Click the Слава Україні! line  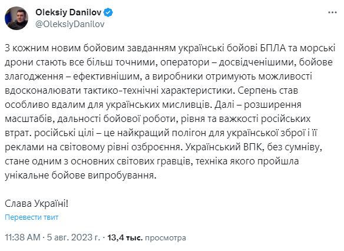click(37, 204)
